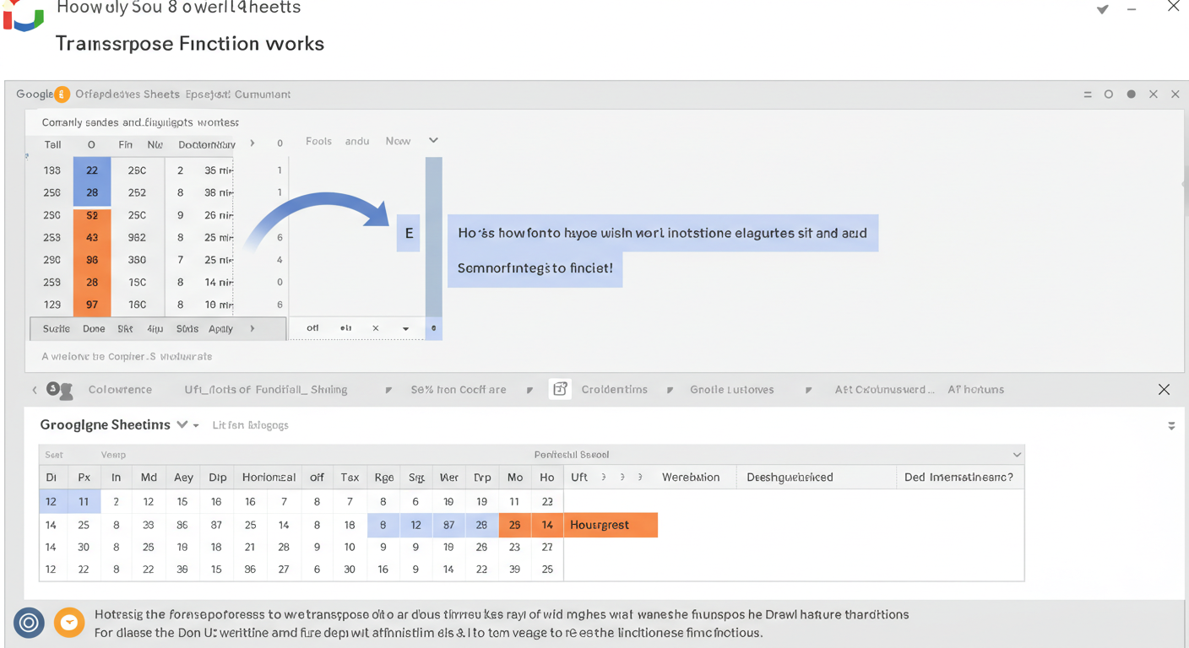Click the Colowrence toolbar item
This screenshot has height=648, width=1189.
(x=120, y=390)
